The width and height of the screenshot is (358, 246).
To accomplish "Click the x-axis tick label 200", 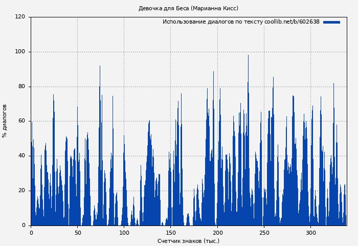I will click(x=217, y=233).
